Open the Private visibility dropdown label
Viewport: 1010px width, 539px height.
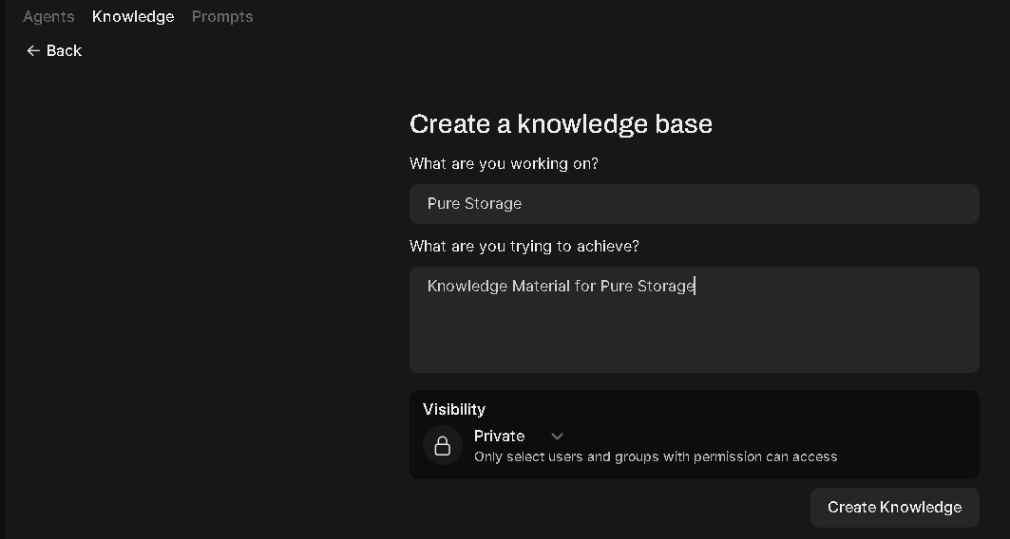coord(499,437)
